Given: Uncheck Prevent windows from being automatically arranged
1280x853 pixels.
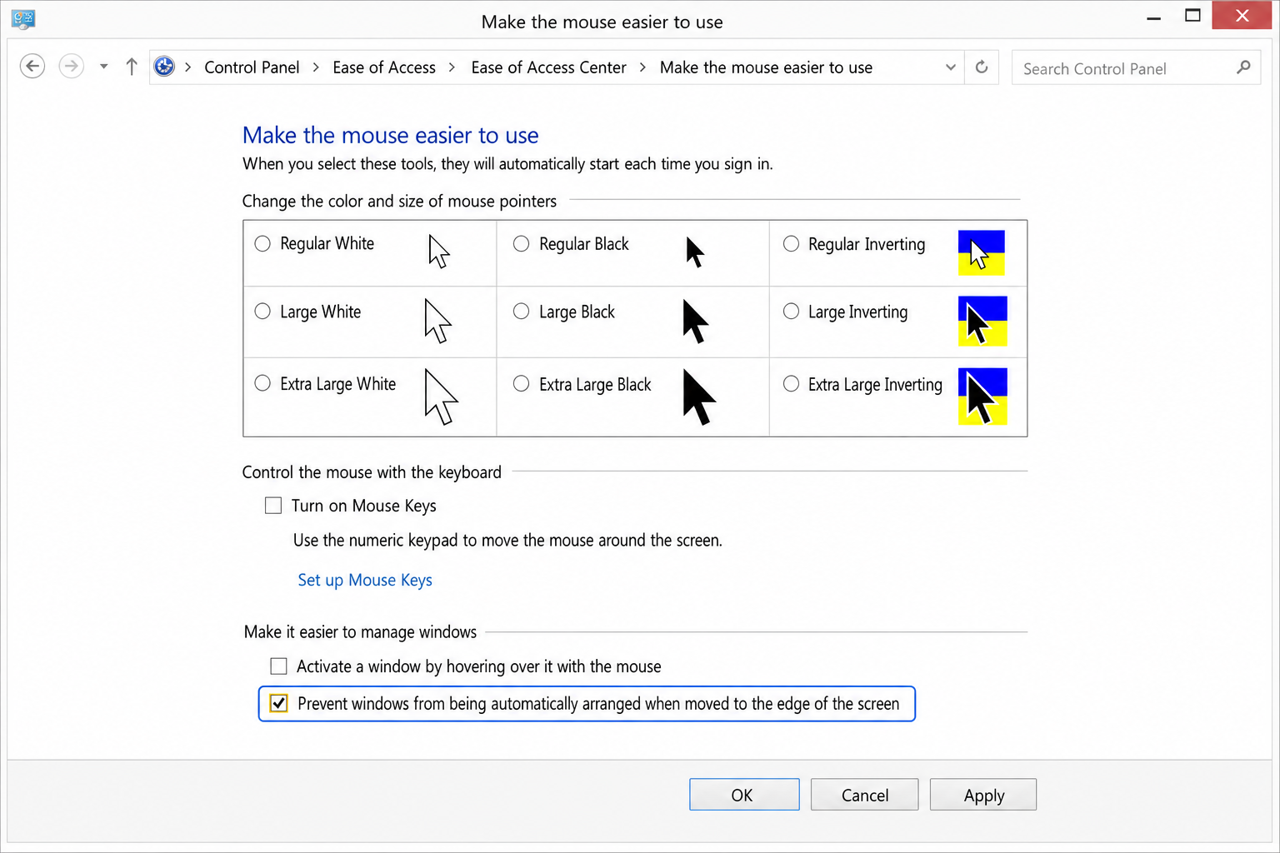Looking at the screenshot, I should (278, 703).
